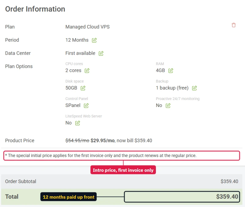
Task: Edit the LiteSpeed Web Server option
Action: 77,123
